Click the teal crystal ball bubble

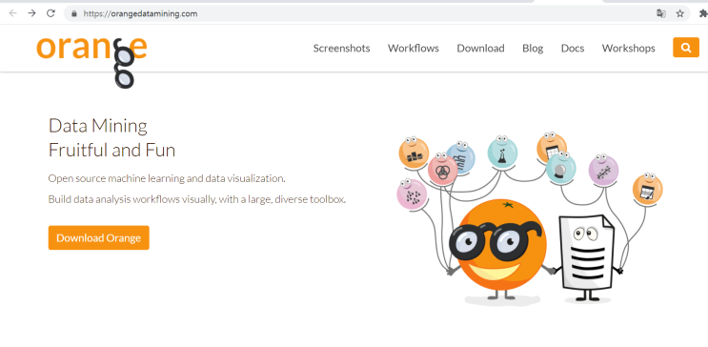[561, 168]
